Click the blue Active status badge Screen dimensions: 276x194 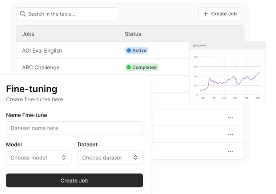point(136,50)
